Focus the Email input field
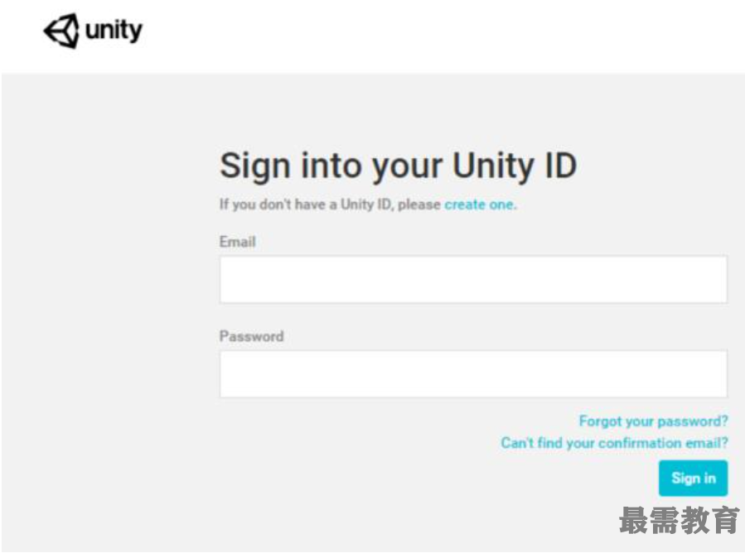This screenshot has width=745, height=553. (x=473, y=280)
